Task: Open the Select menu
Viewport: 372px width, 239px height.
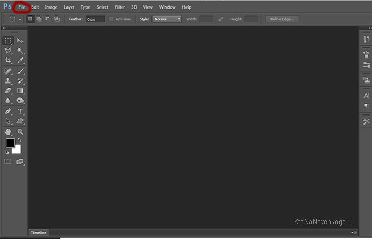Action: (103, 7)
